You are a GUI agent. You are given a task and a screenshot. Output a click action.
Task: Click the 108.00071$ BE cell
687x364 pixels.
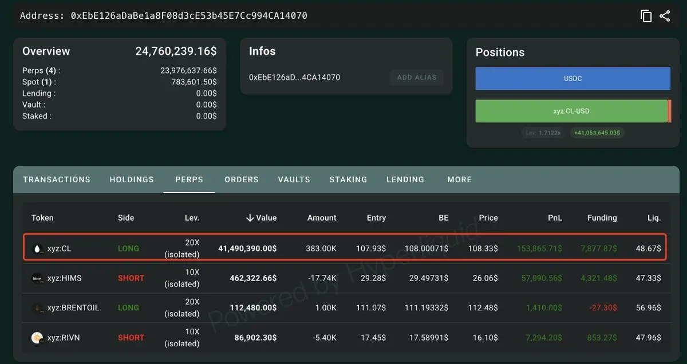tap(427, 249)
